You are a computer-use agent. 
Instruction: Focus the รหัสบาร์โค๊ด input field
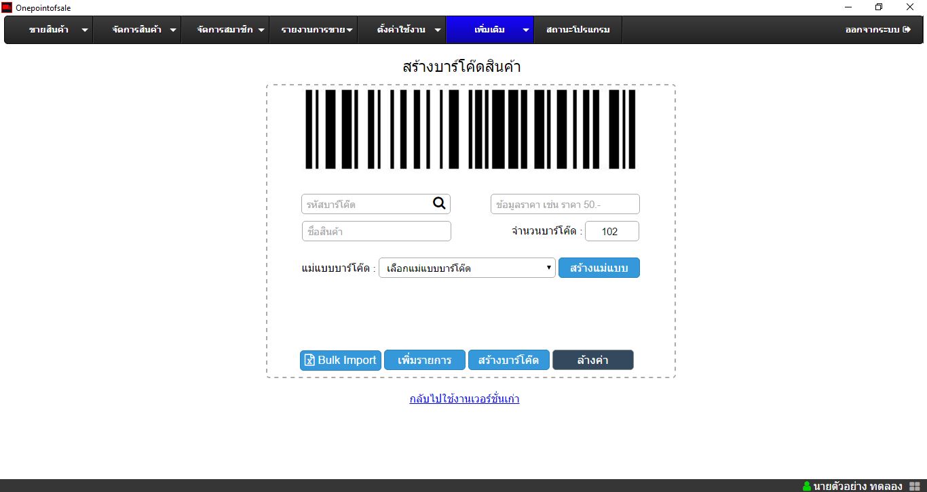[376, 204]
